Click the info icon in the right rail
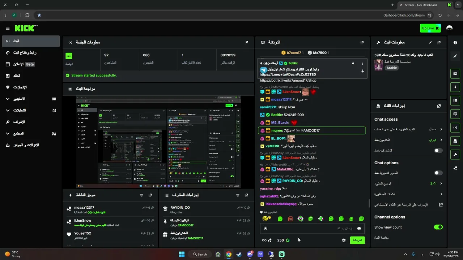Screen dimensions: 463x260 click(x=455, y=43)
